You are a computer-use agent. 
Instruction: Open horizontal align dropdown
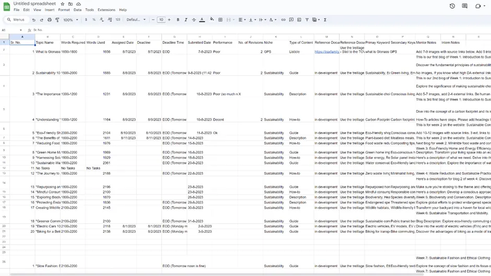coord(242,20)
